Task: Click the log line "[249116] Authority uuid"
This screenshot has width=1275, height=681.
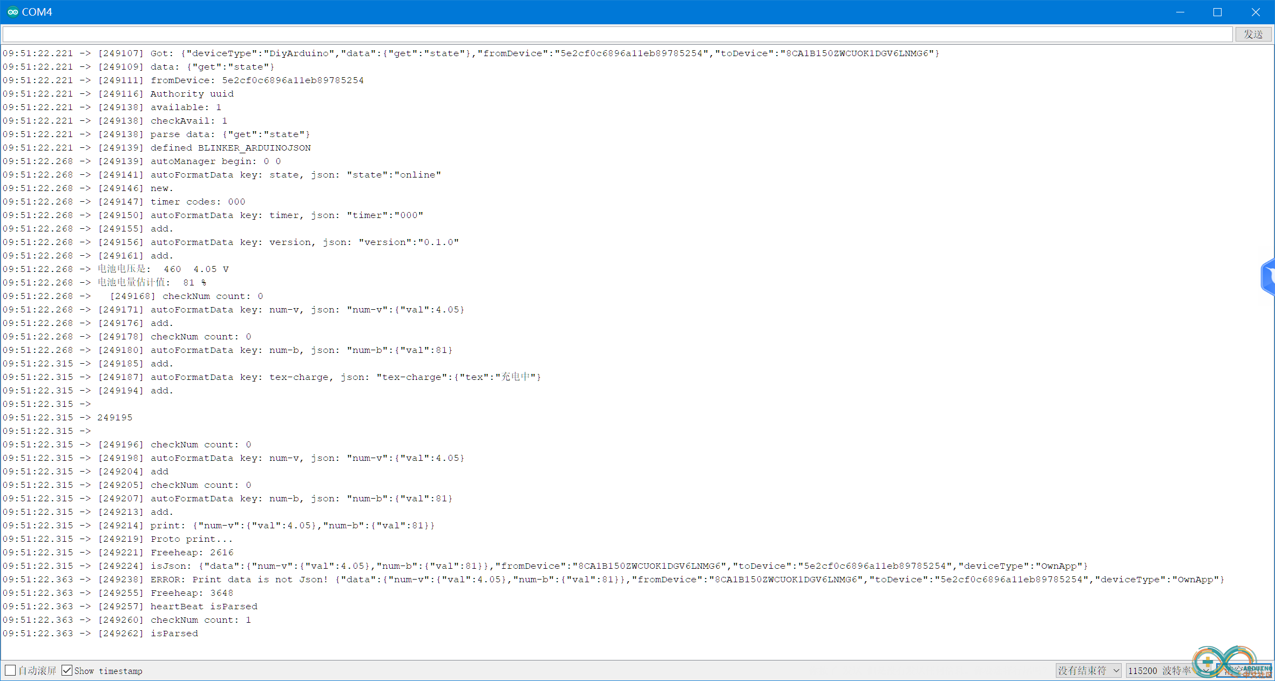Action: [118, 93]
